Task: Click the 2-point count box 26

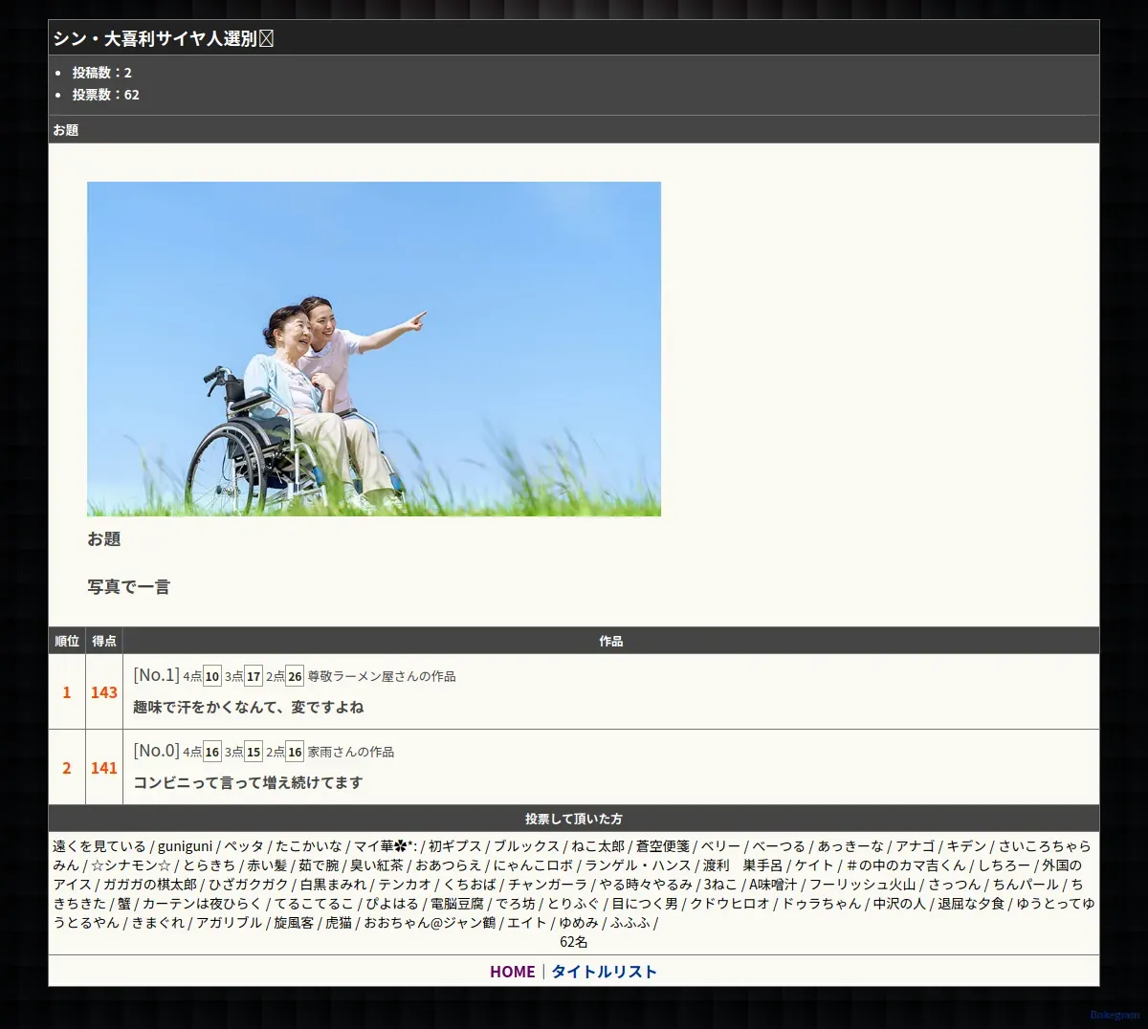Action: [x=295, y=676]
